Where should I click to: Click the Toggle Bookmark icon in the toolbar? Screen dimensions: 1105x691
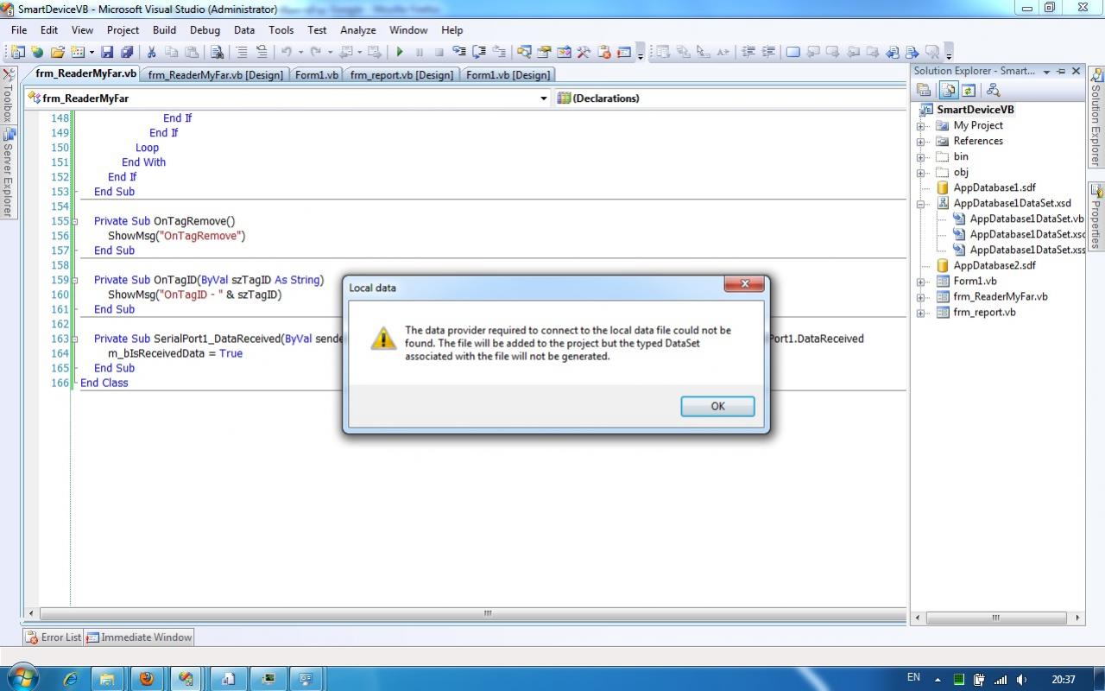(x=793, y=52)
